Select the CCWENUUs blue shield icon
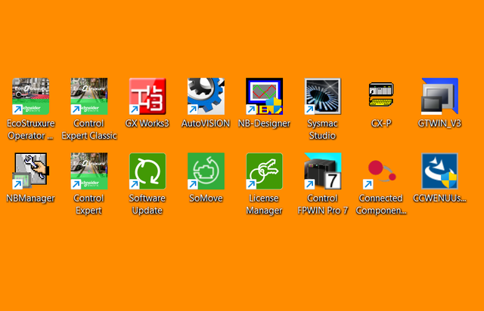The width and height of the screenshot is (484, 311). (x=439, y=171)
